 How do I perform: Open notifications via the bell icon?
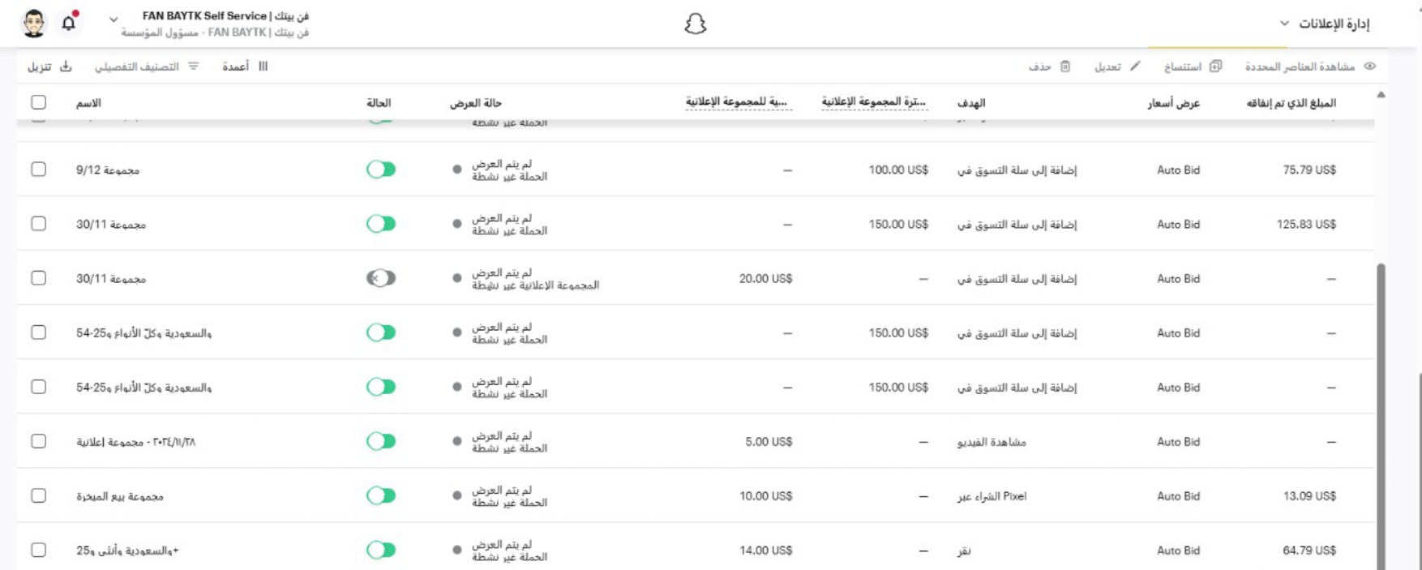(x=69, y=24)
